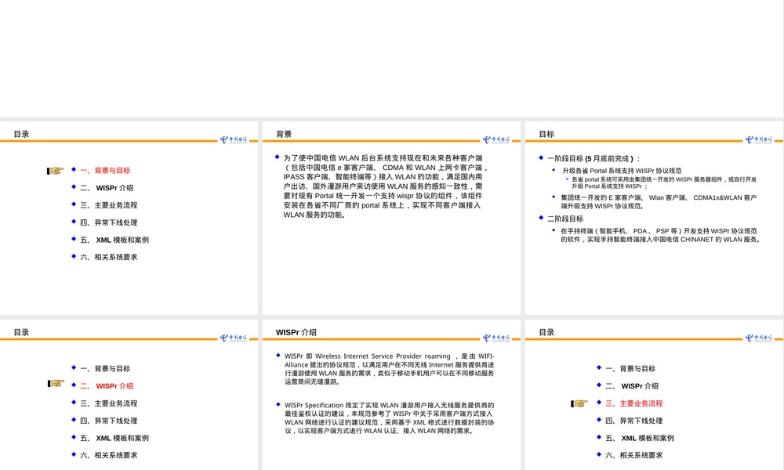Click 三、主要业务流程 on slide with red 背景与目标

[x=108, y=205]
